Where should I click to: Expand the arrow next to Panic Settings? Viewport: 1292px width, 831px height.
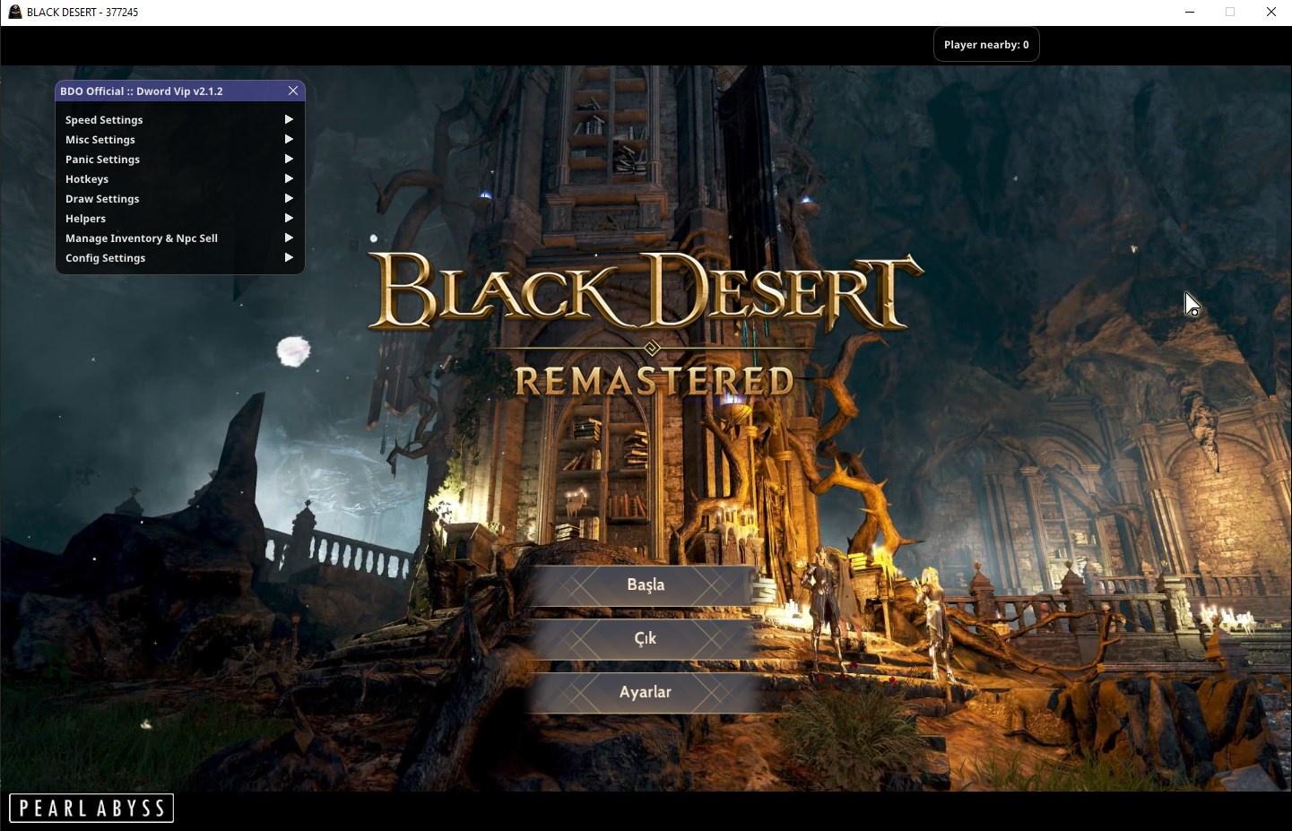pyautogui.click(x=289, y=159)
